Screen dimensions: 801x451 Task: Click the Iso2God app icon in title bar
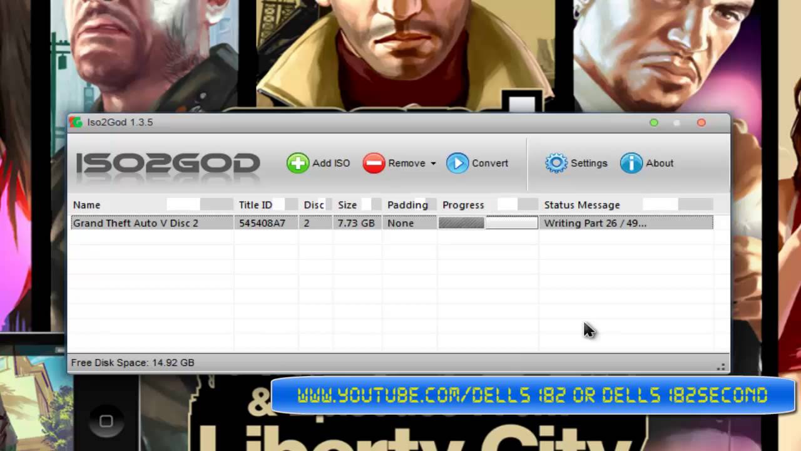click(x=76, y=122)
